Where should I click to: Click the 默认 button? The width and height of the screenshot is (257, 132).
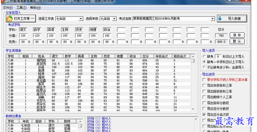tap(237, 41)
